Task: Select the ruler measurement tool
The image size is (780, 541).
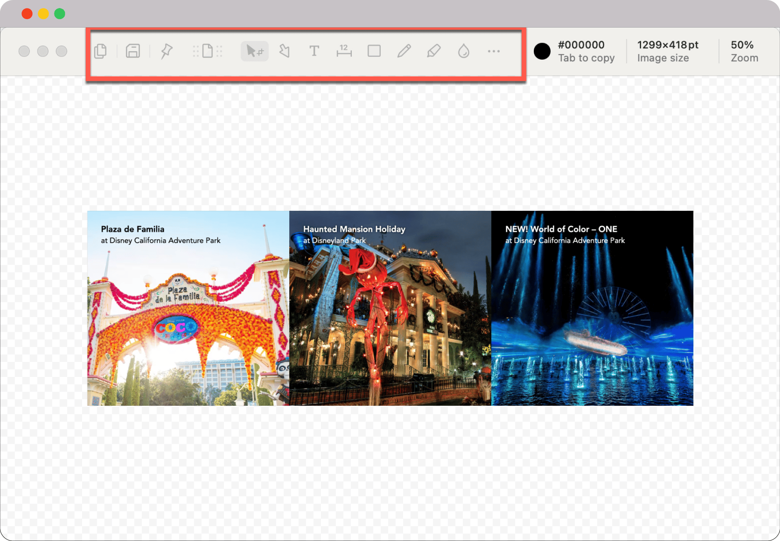Action: click(x=344, y=51)
